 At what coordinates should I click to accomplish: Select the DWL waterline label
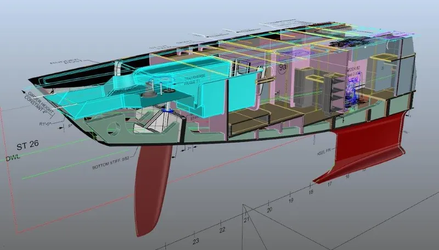point(13,158)
